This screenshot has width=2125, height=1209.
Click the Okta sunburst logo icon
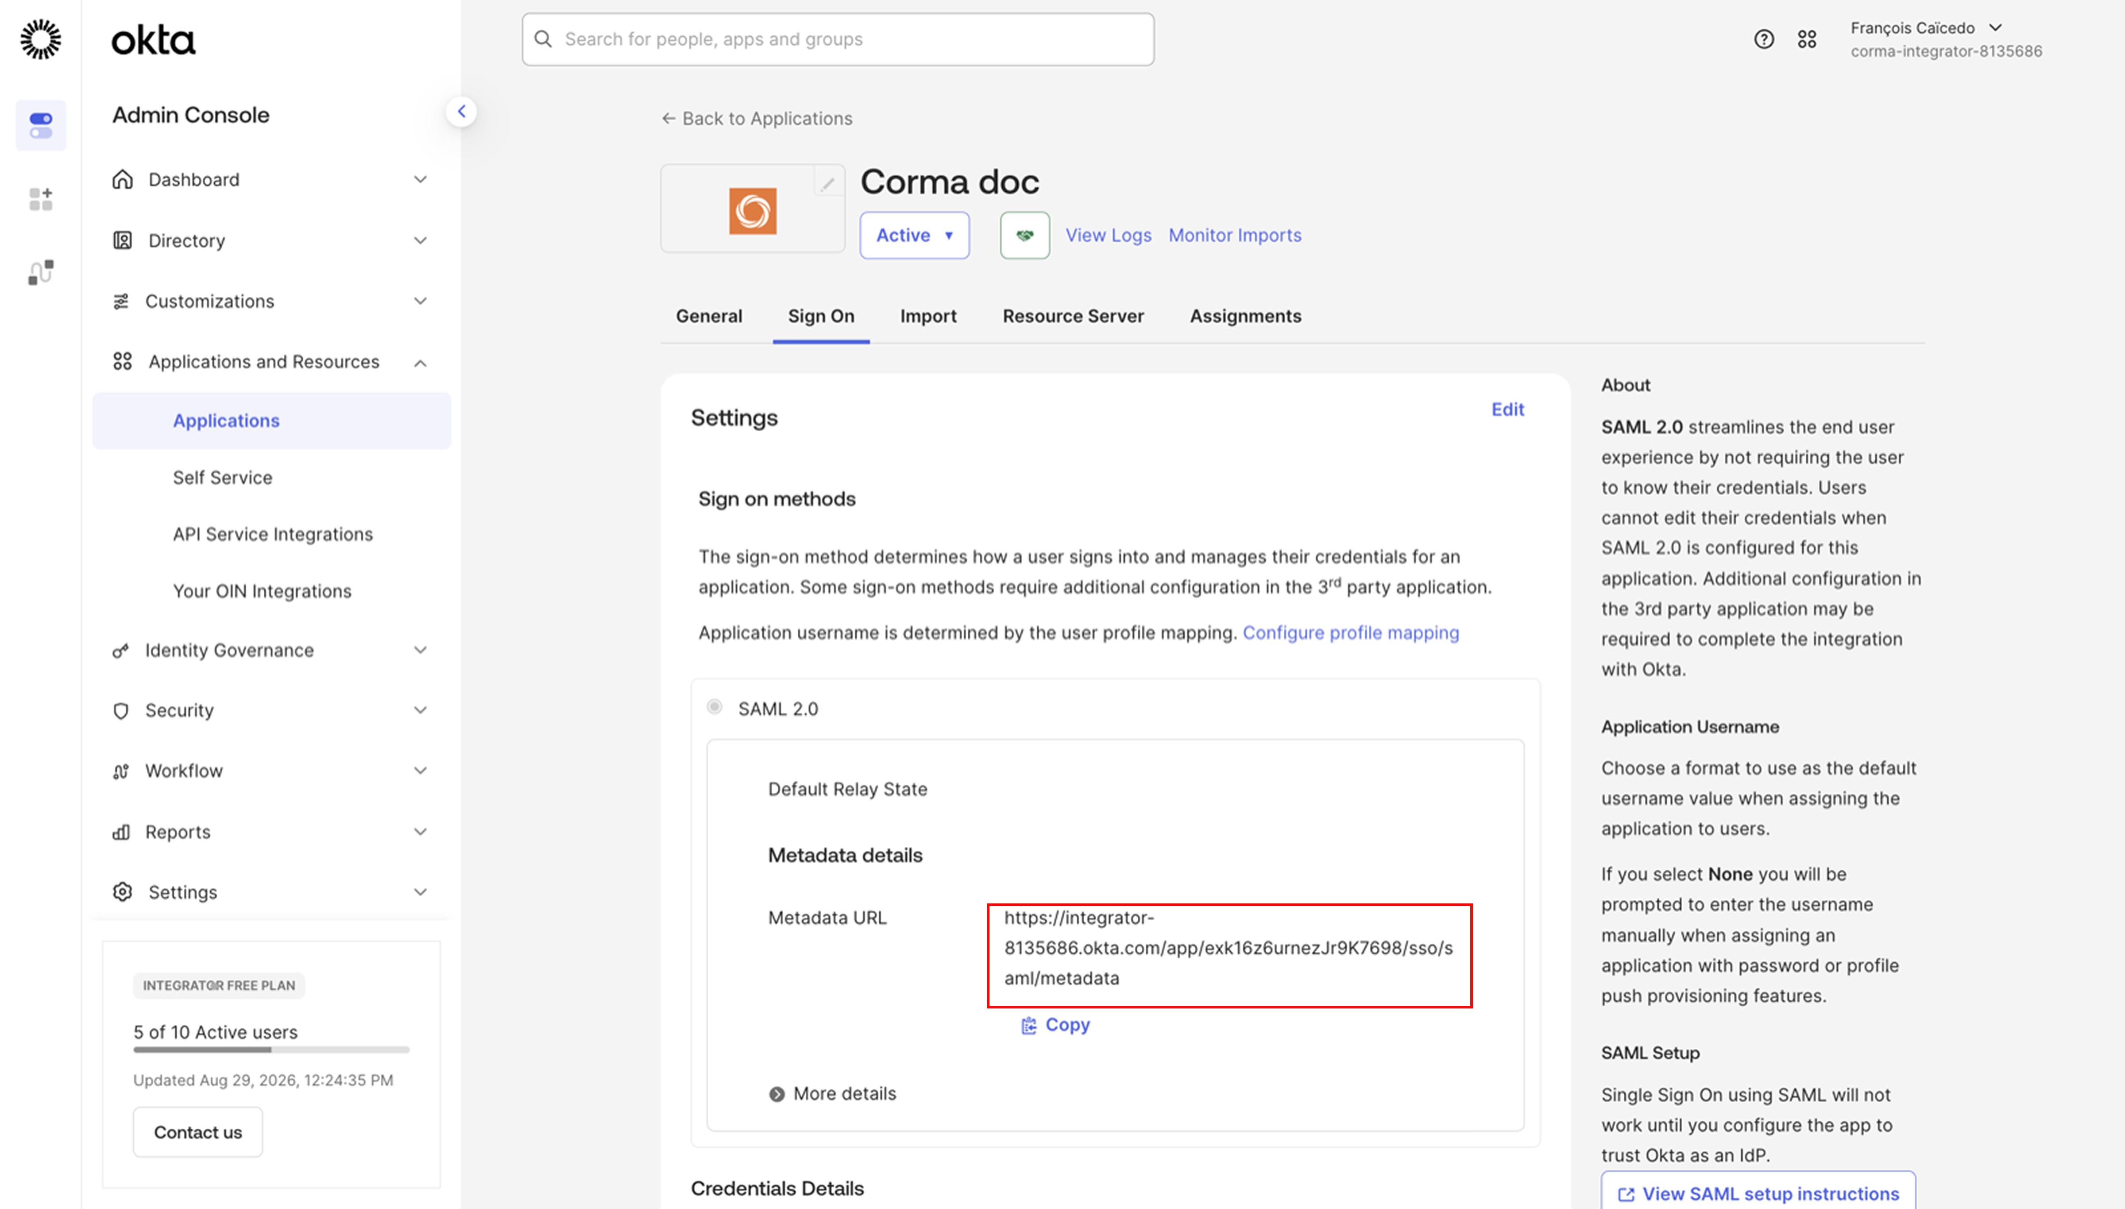(x=41, y=39)
